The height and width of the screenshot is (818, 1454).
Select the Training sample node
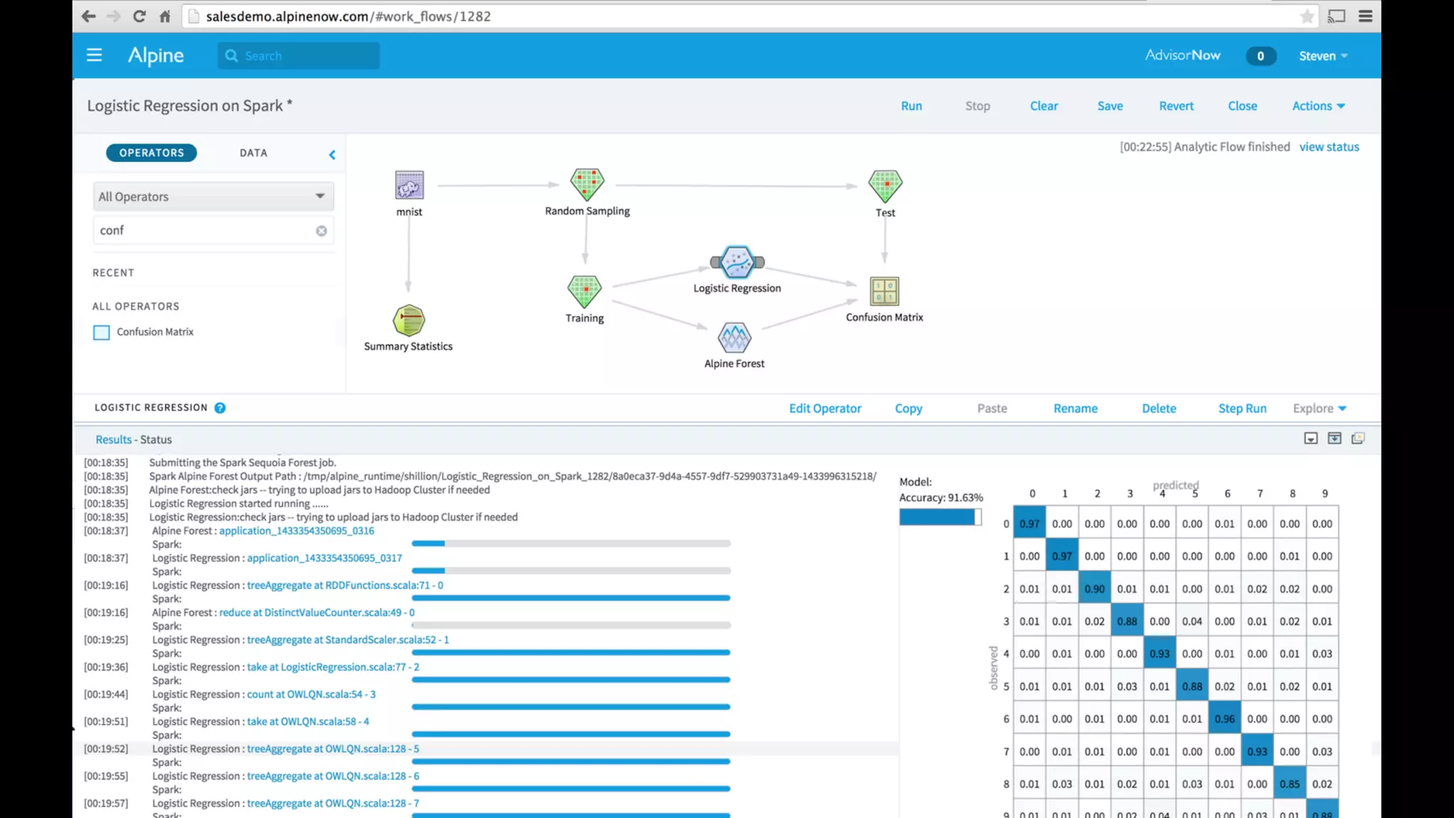pyautogui.click(x=584, y=291)
